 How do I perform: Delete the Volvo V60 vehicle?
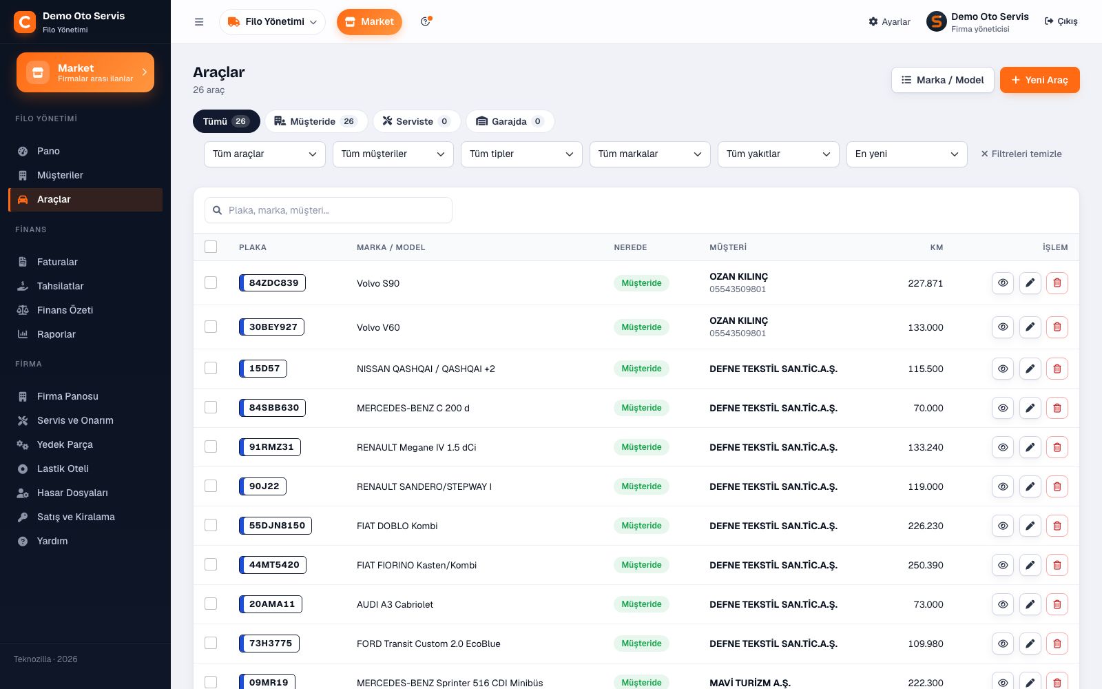pos(1057,327)
